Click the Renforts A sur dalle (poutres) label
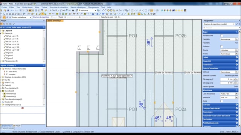Viewport: 241px width, 135px height. tap(117, 76)
